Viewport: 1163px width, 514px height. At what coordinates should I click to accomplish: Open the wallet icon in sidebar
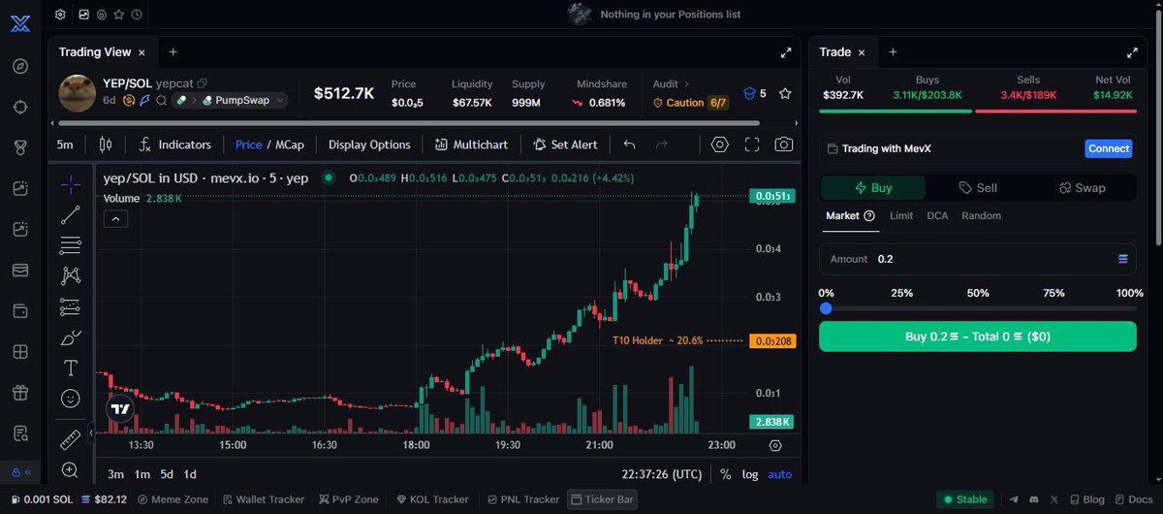(20, 311)
